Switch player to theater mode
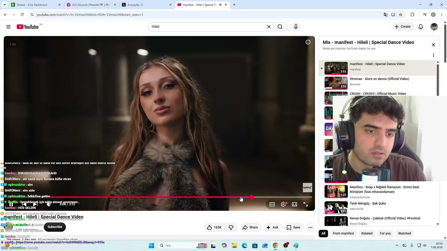This screenshot has width=447, height=251. 294,204
